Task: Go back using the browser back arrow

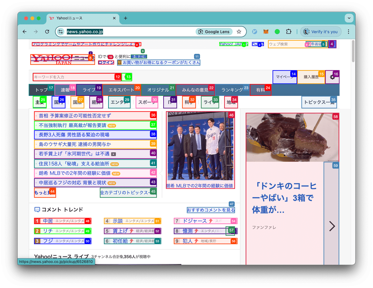Action: [x=25, y=32]
